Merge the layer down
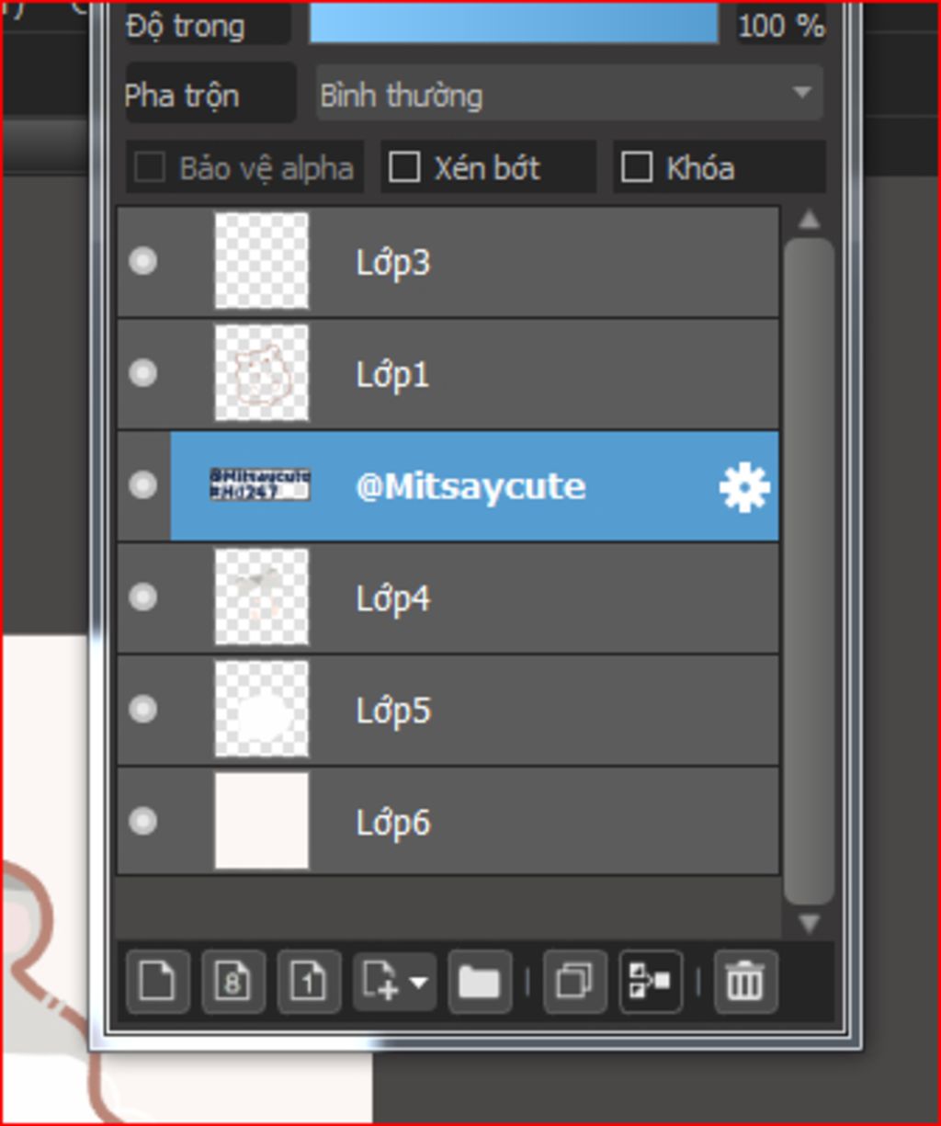This screenshot has width=941, height=1126. point(651,982)
